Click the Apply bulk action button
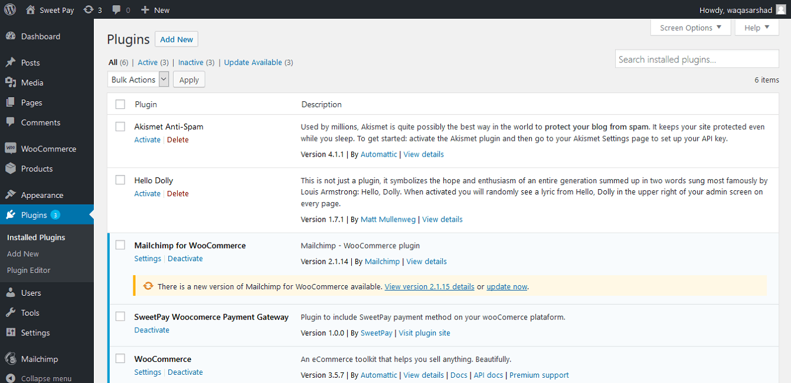791x383 pixels. tap(189, 80)
